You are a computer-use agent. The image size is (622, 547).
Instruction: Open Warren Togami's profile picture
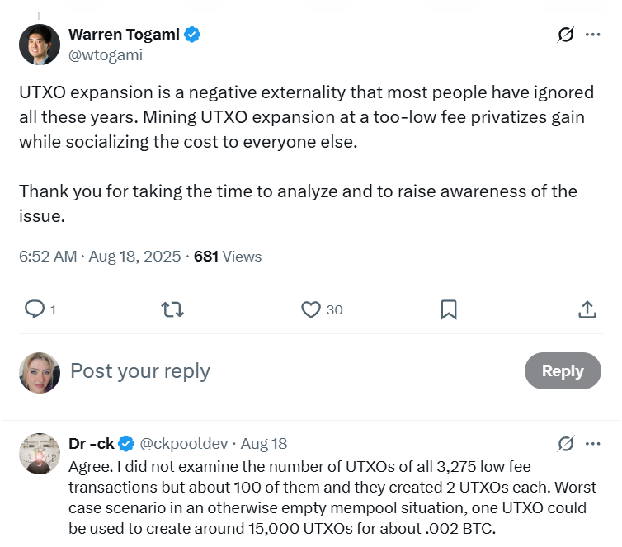pos(40,44)
